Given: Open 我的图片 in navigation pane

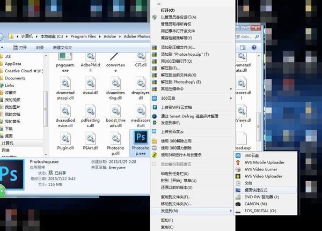Looking at the screenshot, I should tap(12, 107).
